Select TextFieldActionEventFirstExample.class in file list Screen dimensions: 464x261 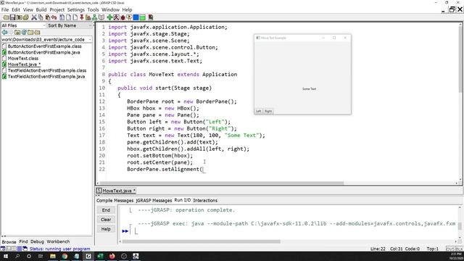click(47, 70)
